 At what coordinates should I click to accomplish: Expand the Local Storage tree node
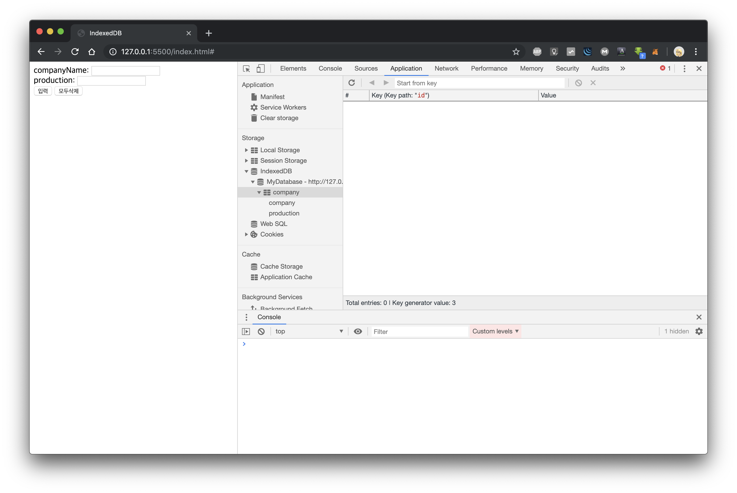(246, 150)
